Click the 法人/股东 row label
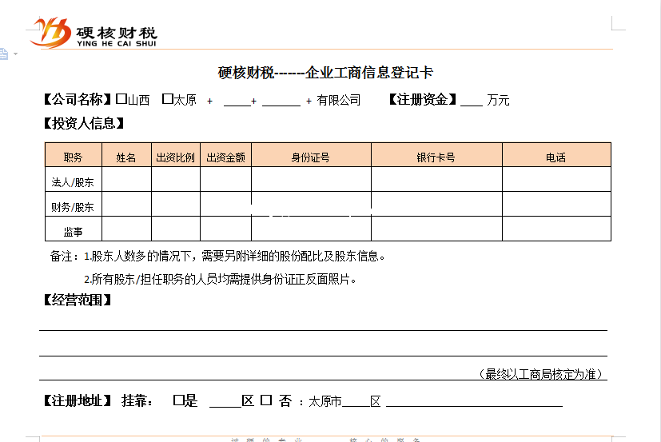The image size is (661, 442). [x=73, y=182]
